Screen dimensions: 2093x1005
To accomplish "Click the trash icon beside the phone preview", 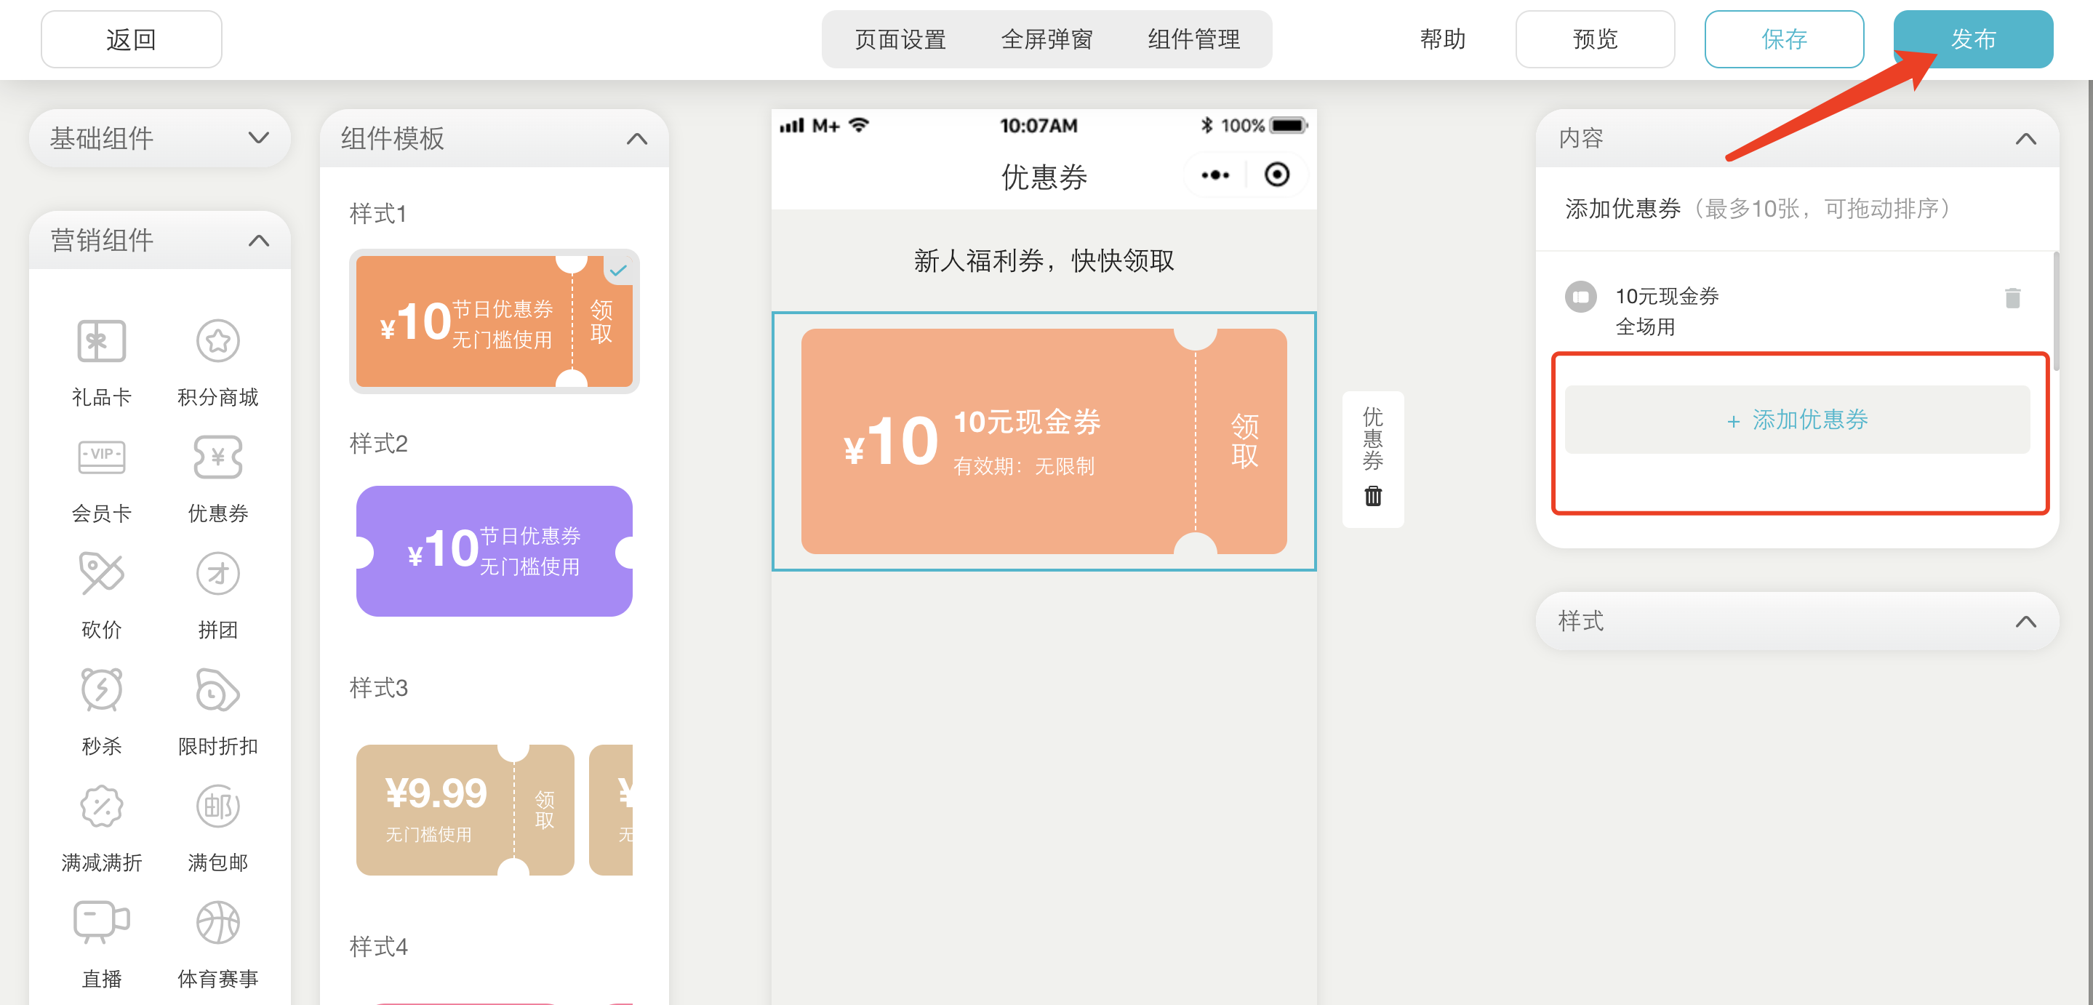I will click(x=1372, y=497).
